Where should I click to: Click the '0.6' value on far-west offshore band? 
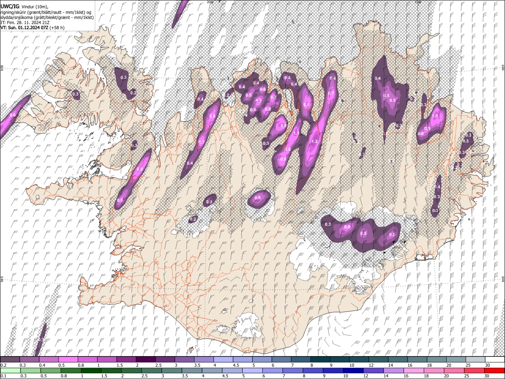coord(13,115)
